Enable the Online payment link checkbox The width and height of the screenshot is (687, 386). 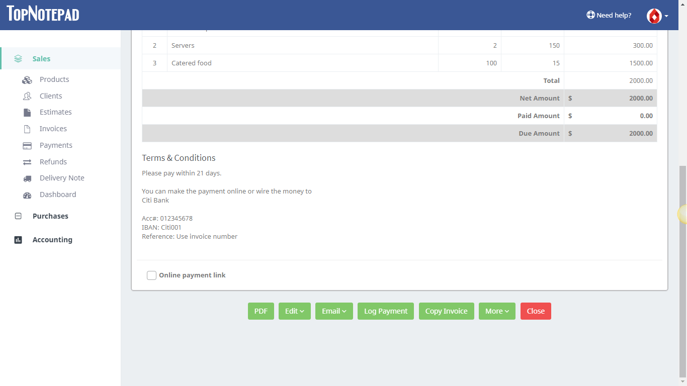151,275
